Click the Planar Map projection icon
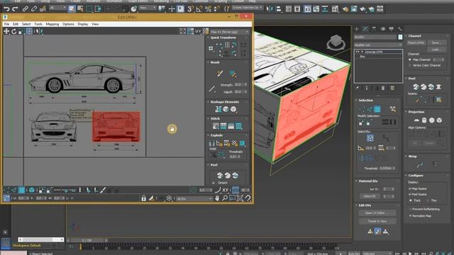 click(416, 120)
